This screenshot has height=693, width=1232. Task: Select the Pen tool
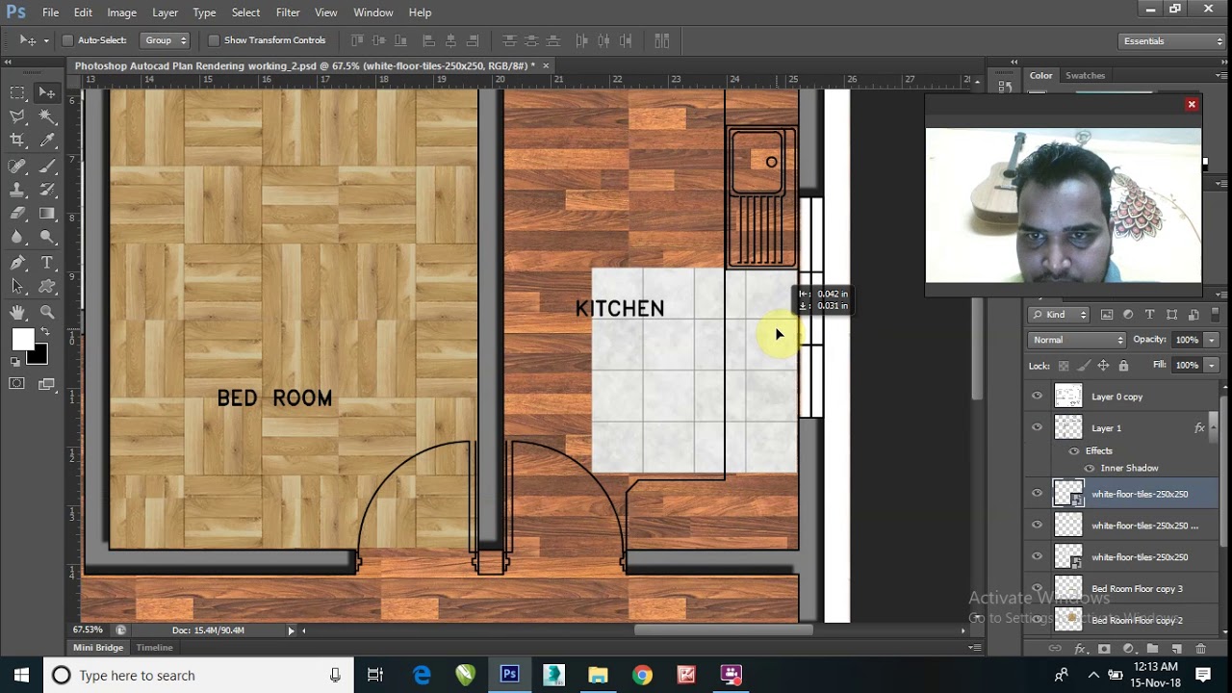(17, 262)
